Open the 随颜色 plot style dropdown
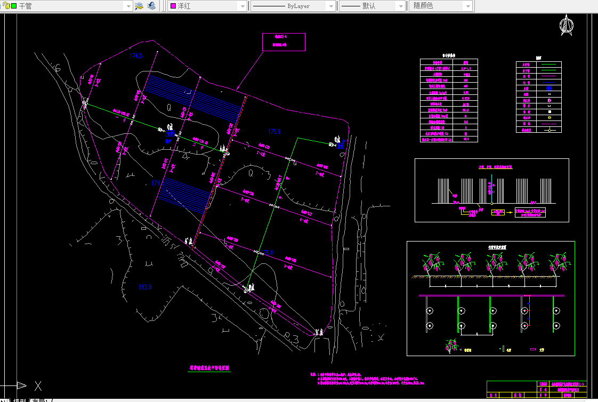The width and height of the screenshot is (598, 402). (x=468, y=6)
